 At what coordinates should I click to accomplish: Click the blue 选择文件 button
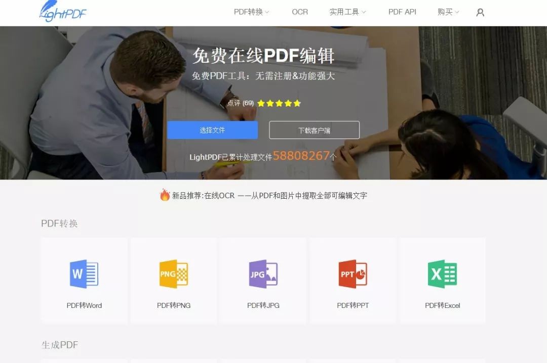(x=212, y=130)
